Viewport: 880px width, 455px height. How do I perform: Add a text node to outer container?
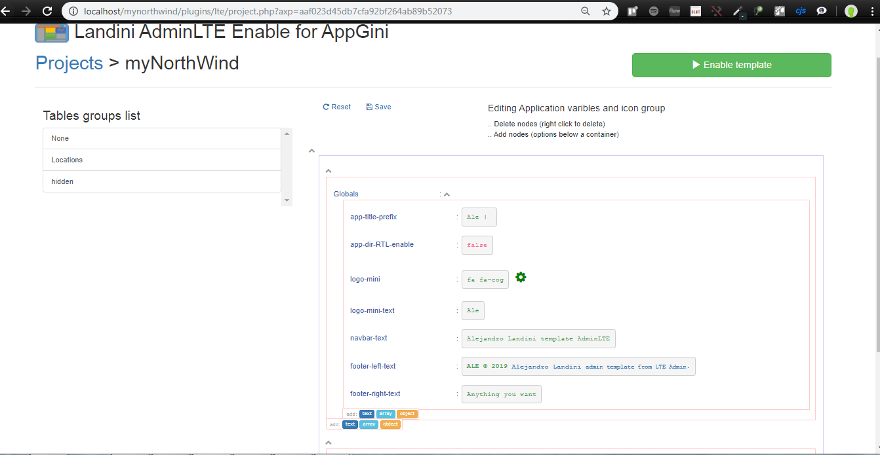pyautogui.click(x=350, y=424)
